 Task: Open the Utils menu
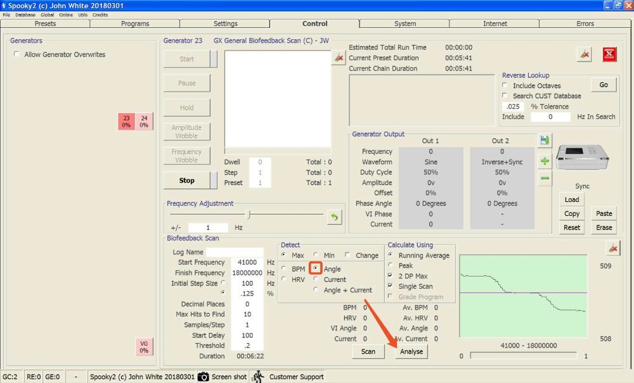(x=82, y=15)
